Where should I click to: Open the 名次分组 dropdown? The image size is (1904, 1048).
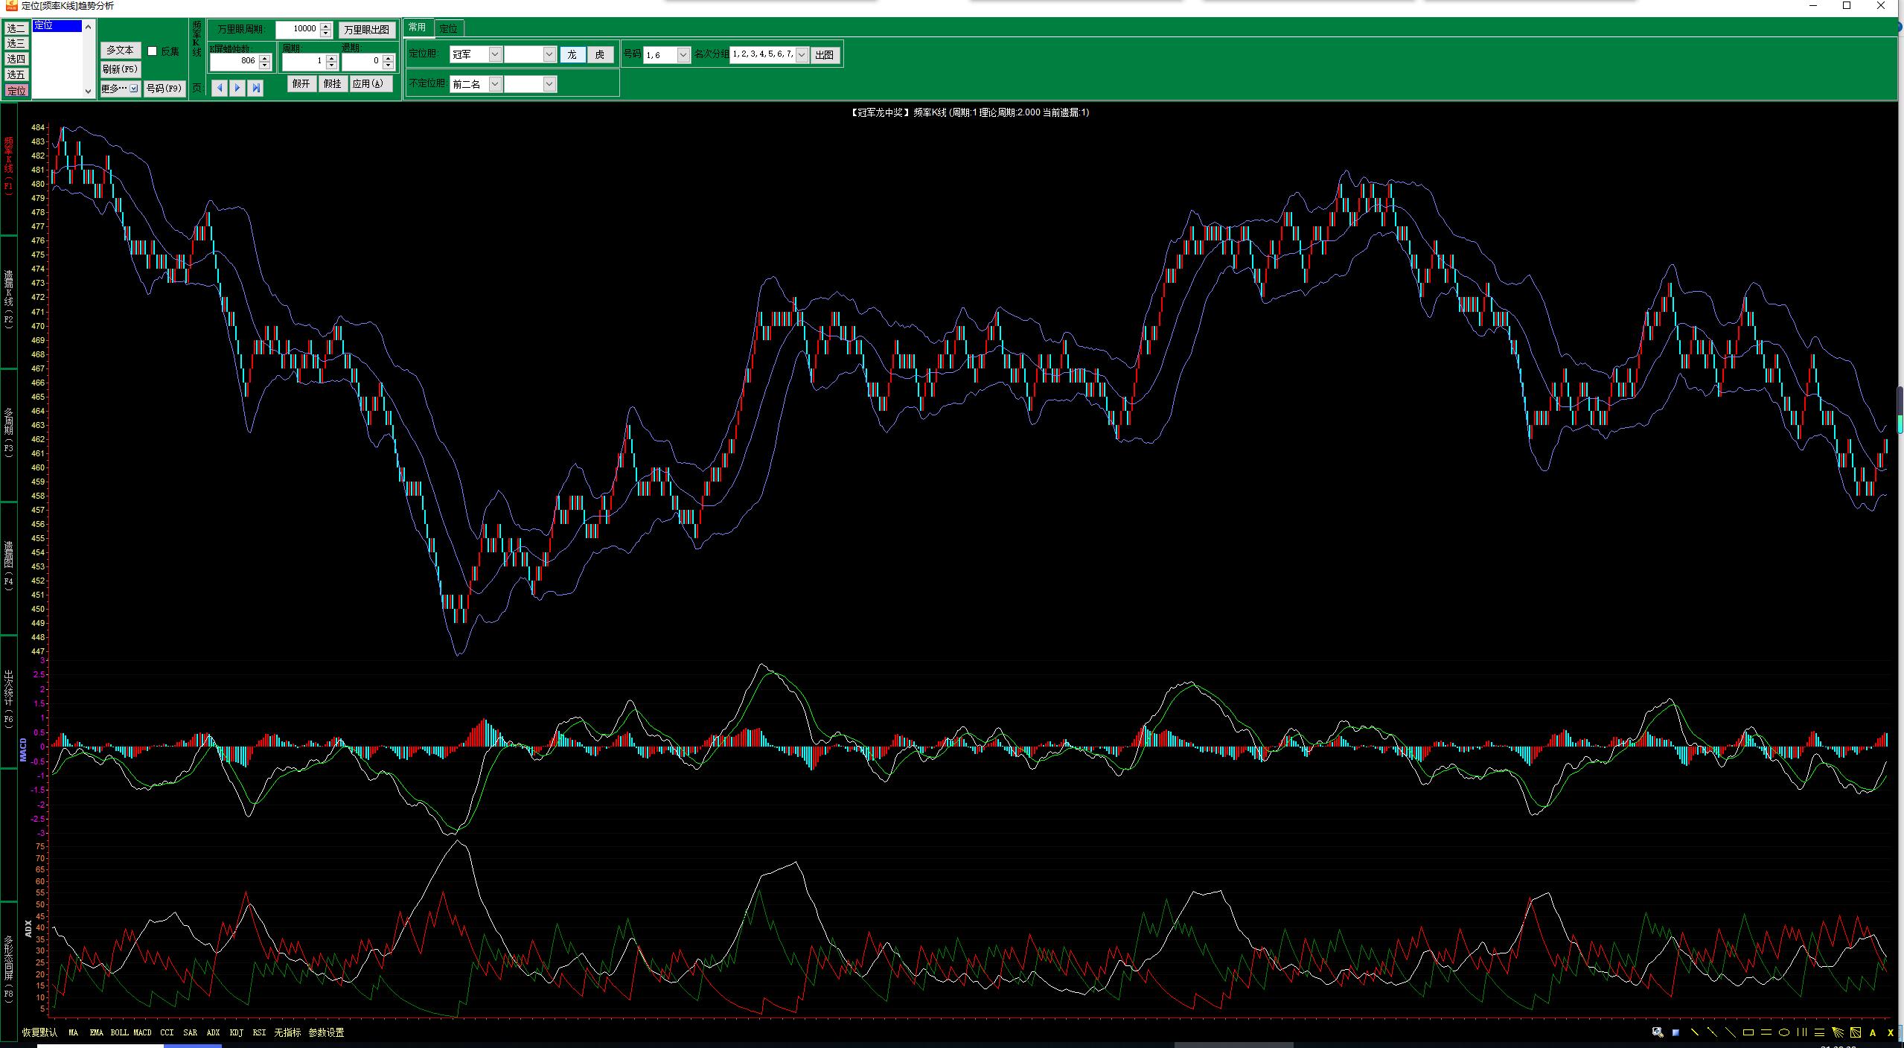pos(802,54)
